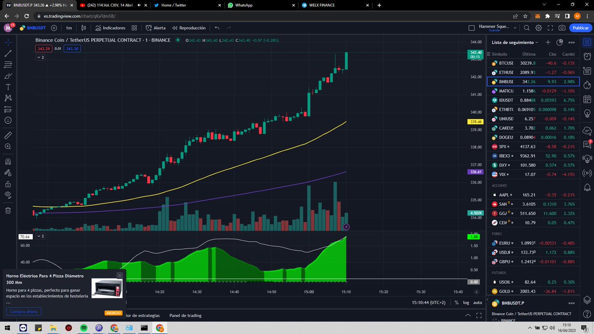Viewport: 594px width, 334px height.
Task: Open the quick symbol search magnifier
Action: [526, 28]
